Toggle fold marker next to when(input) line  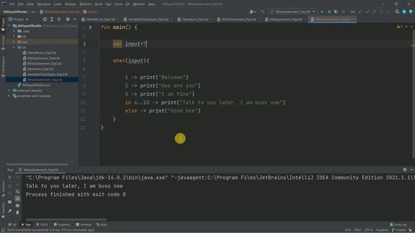tap(99, 60)
